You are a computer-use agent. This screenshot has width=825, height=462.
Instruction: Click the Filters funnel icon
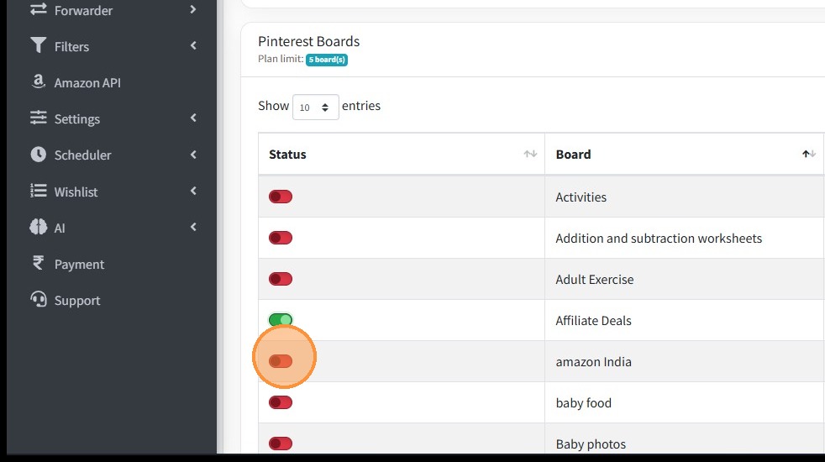(38, 46)
